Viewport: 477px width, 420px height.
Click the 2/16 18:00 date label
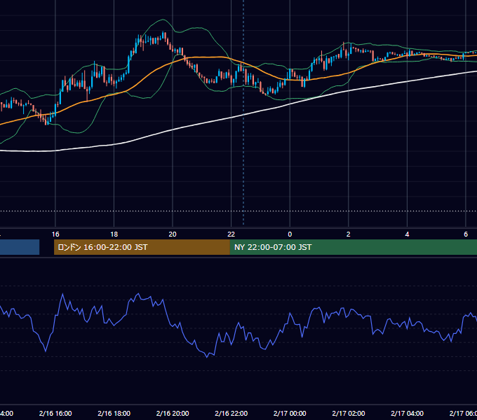[x=114, y=413]
